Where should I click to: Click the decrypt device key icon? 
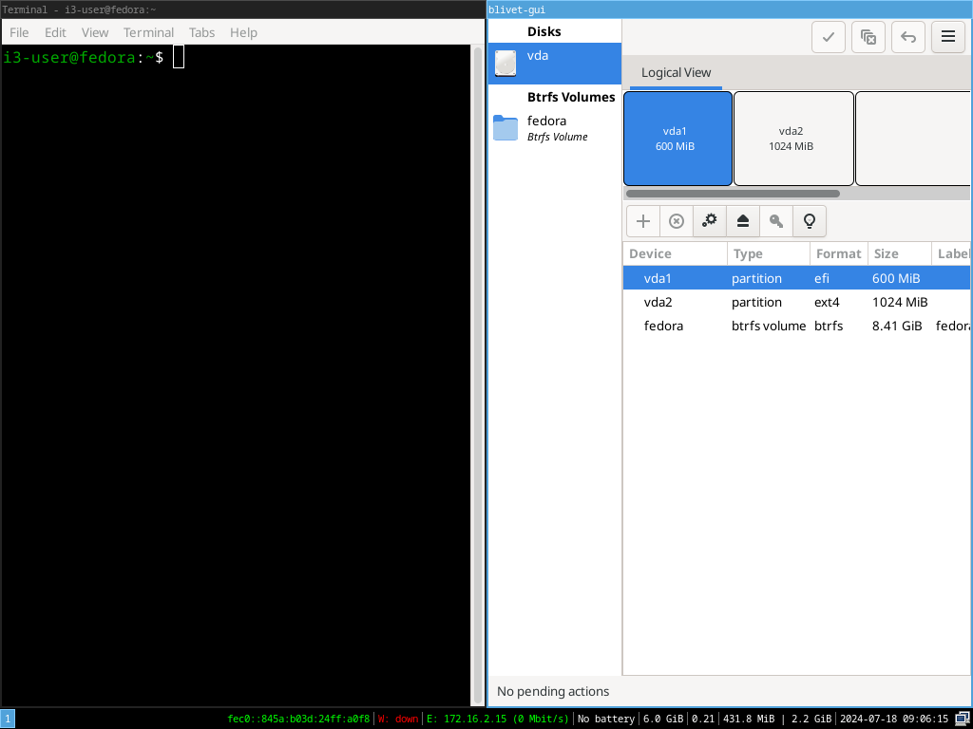pyautogui.click(x=776, y=221)
